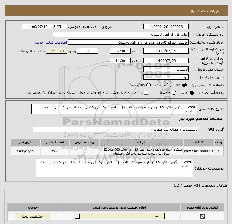
Task: Click the remaining days field showing 3
Action: click(x=88, y=51)
